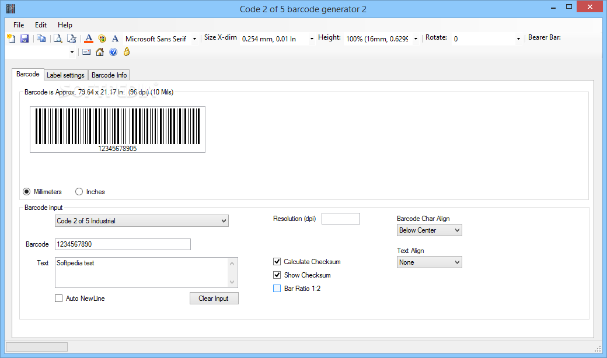Click the 'Height:' toolbar label
Viewport: 607px width, 358px height.
pyautogui.click(x=329, y=37)
